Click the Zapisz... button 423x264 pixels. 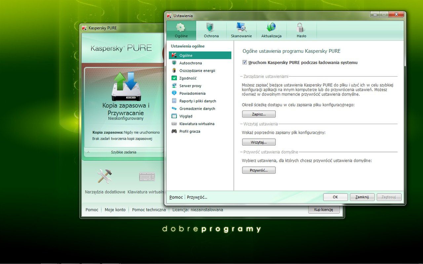[x=259, y=114]
